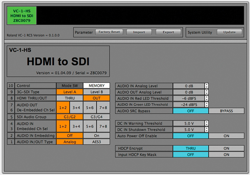
Task: Click the DC IN Shutdown Threshold 5.0 V field
Action: click(x=189, y=130)
